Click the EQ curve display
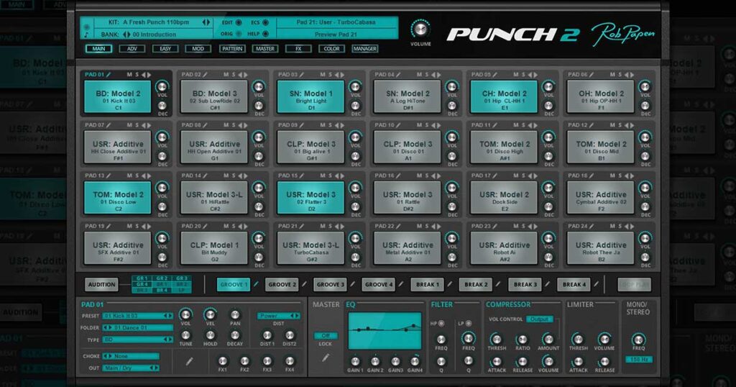Image resolution: width=736 pixels, height=387 pixels. click(x=385, y=331)
